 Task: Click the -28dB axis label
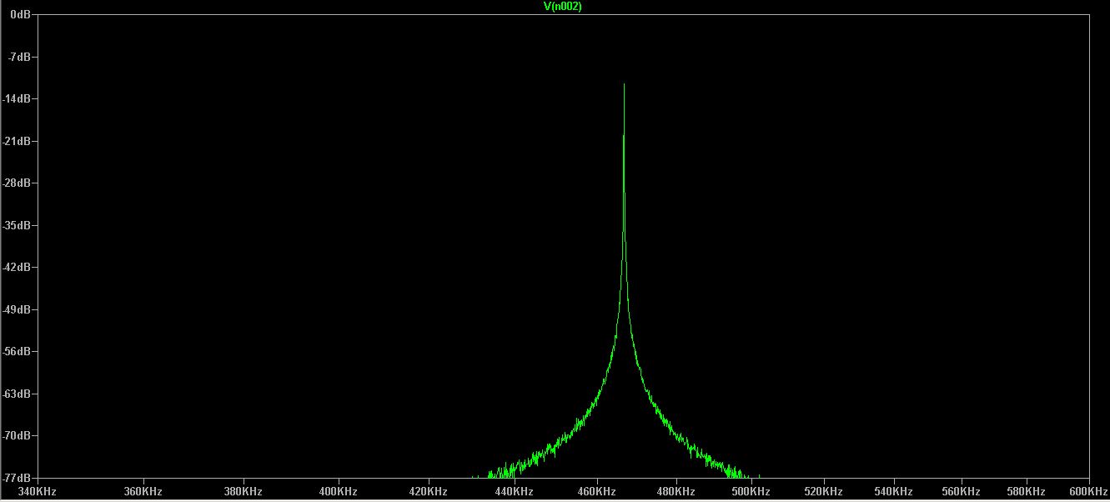pyautogui.click(x=18, y=183)
